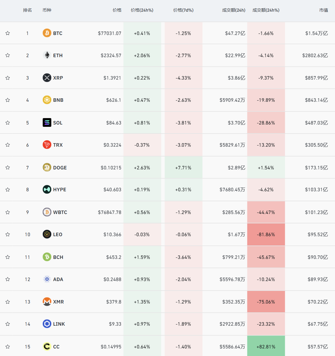Open the BNB coin name link
The height and width of the screenshot is (356, 335).
pyautogui.click(x=58, y=100)
